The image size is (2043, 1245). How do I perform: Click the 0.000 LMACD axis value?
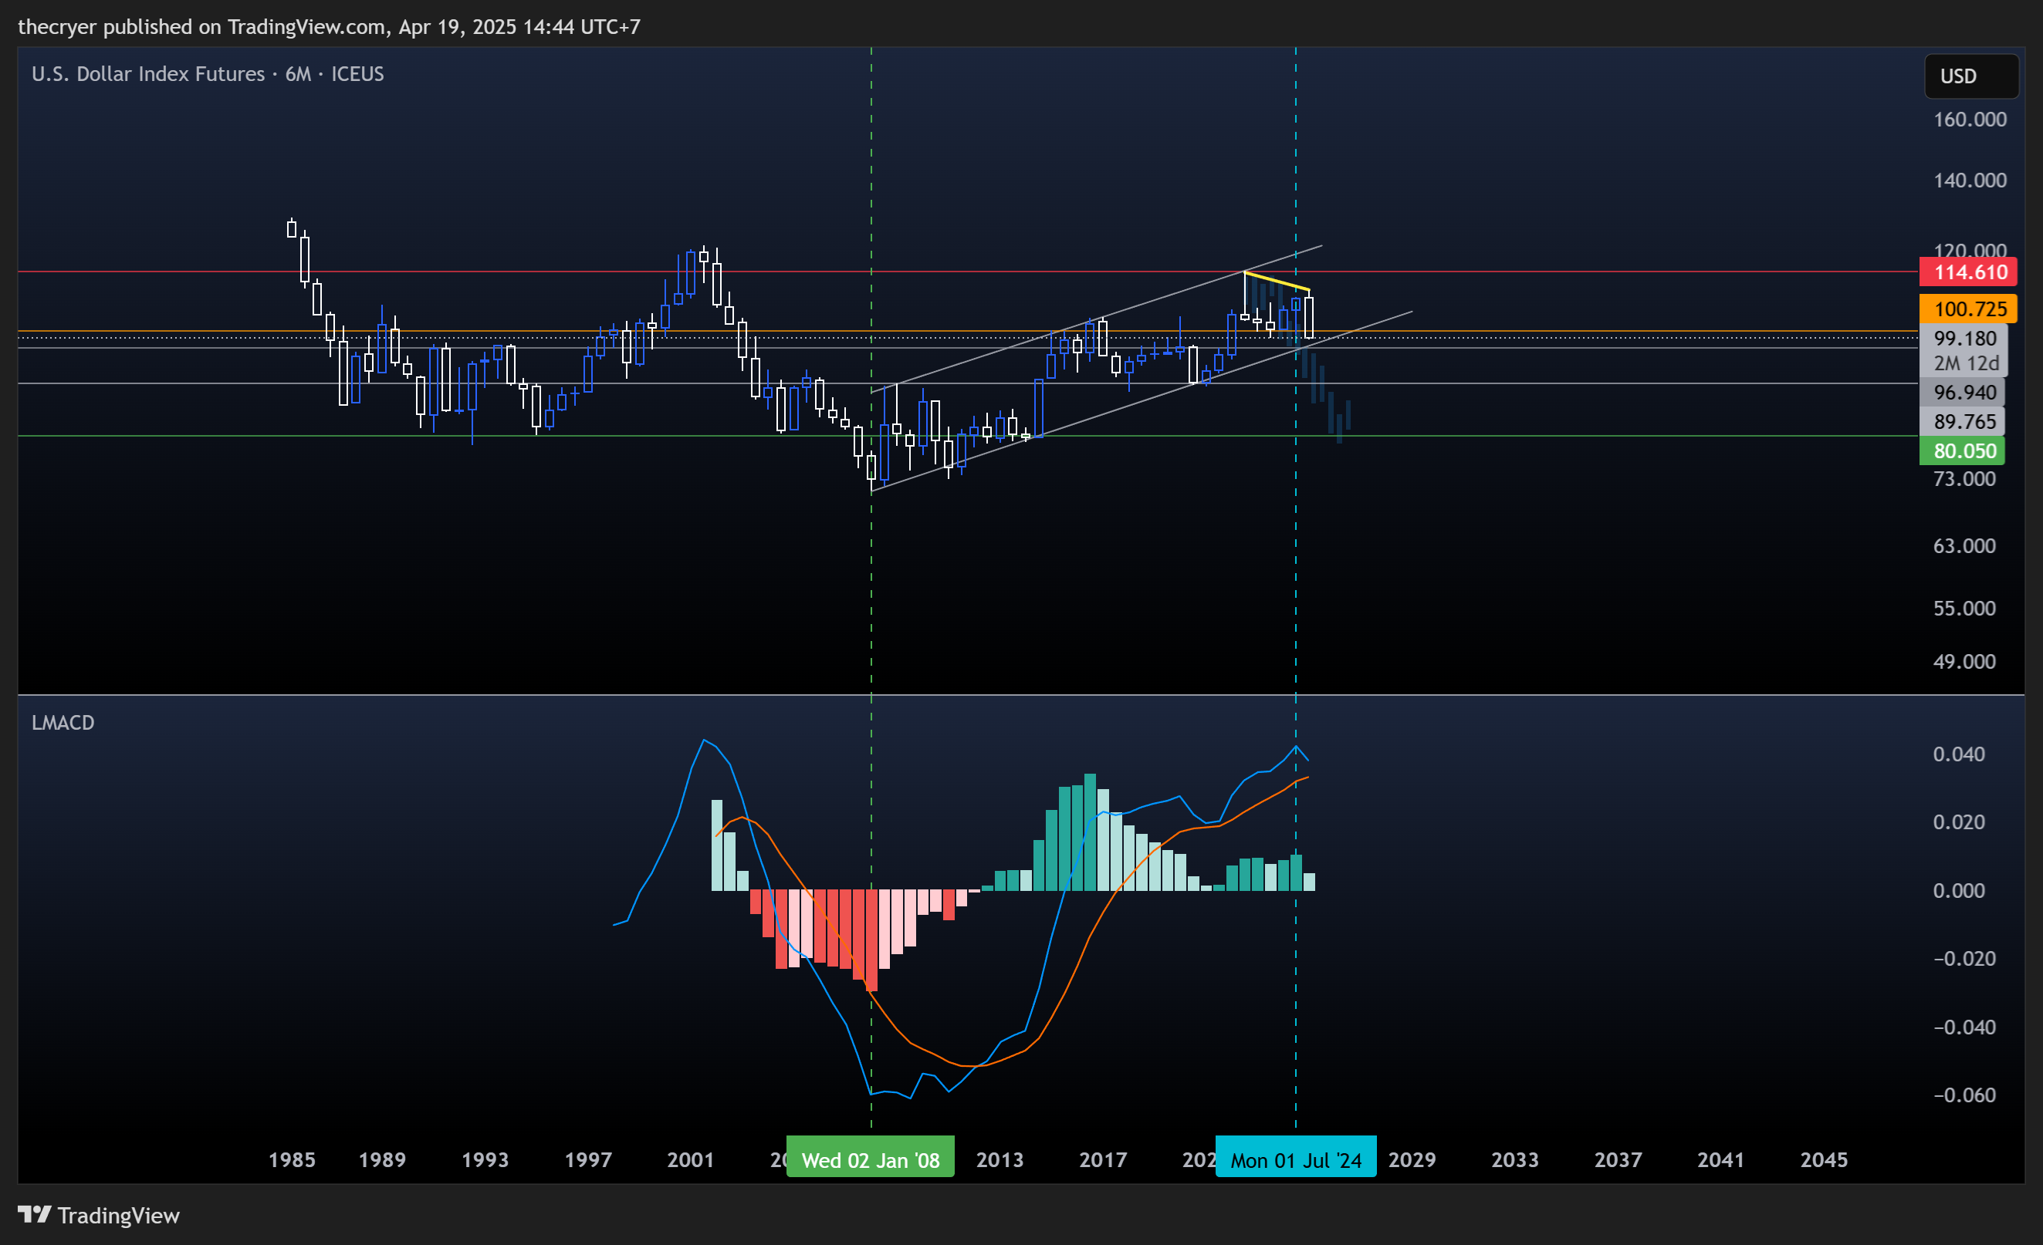(x=1958, y=891)
